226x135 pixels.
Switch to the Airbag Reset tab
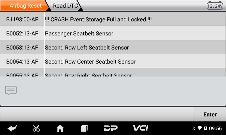click(x=25, y=6)
